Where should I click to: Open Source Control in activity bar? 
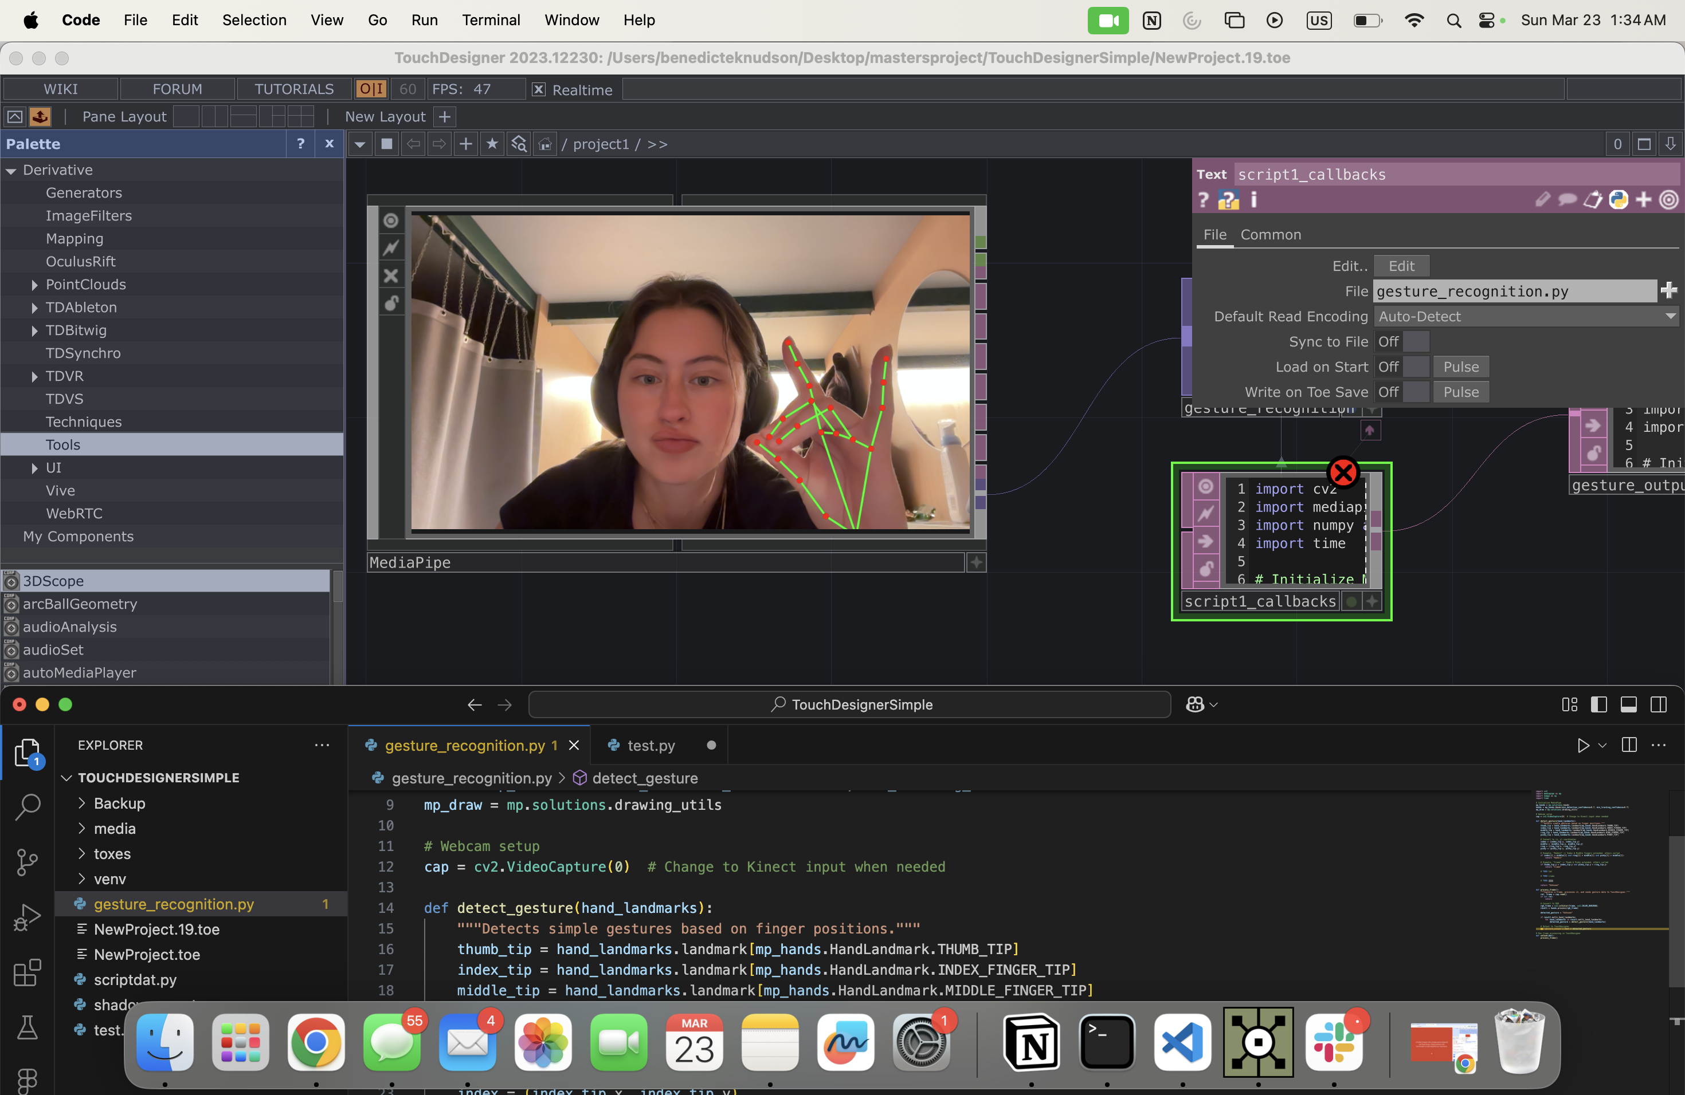pos(27,861)
